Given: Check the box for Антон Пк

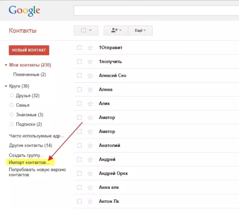Looking at the screenshot, I should (x=79, y=201).
